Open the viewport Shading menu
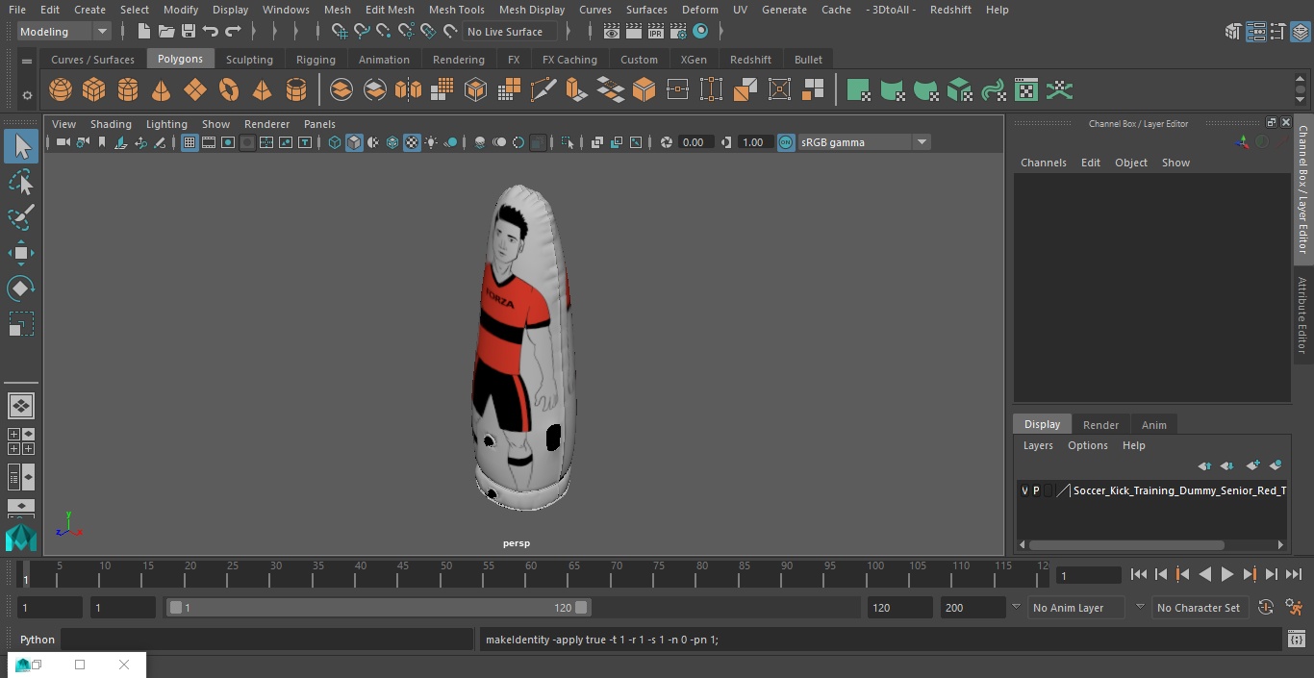The image size is (1314, 678). [x=111, y=124]
